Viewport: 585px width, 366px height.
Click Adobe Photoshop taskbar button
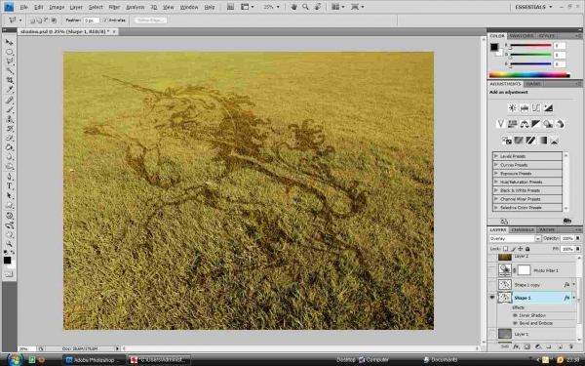95,359
